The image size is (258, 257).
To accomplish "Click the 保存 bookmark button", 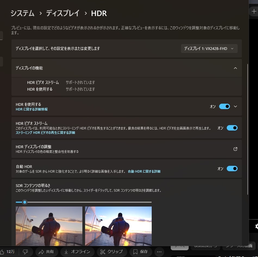I will [x=141, y=252].
